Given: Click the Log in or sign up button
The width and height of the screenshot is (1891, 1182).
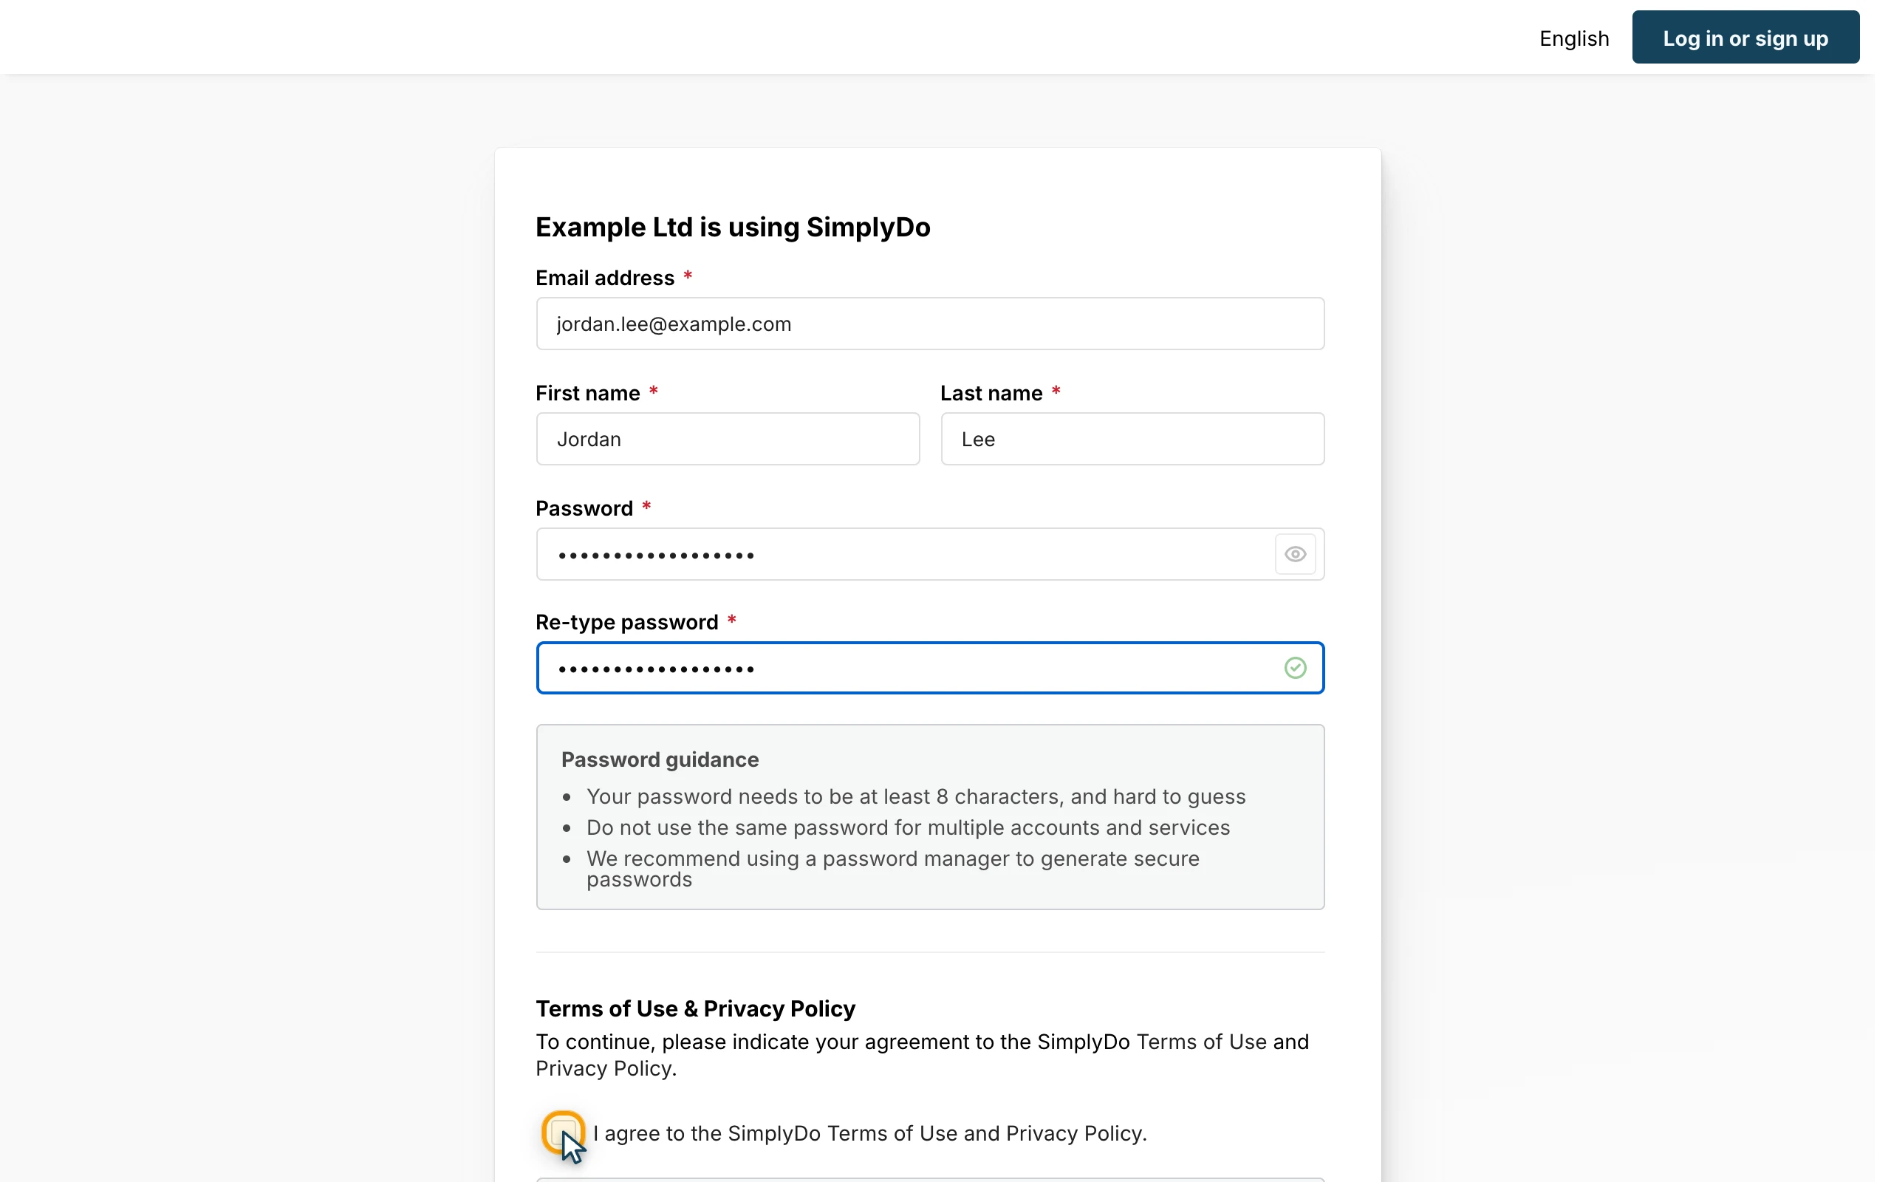Looking at the screenshot, I should tap(1745, 38).
